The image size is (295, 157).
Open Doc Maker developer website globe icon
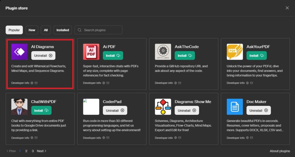(x=247, y=138)
